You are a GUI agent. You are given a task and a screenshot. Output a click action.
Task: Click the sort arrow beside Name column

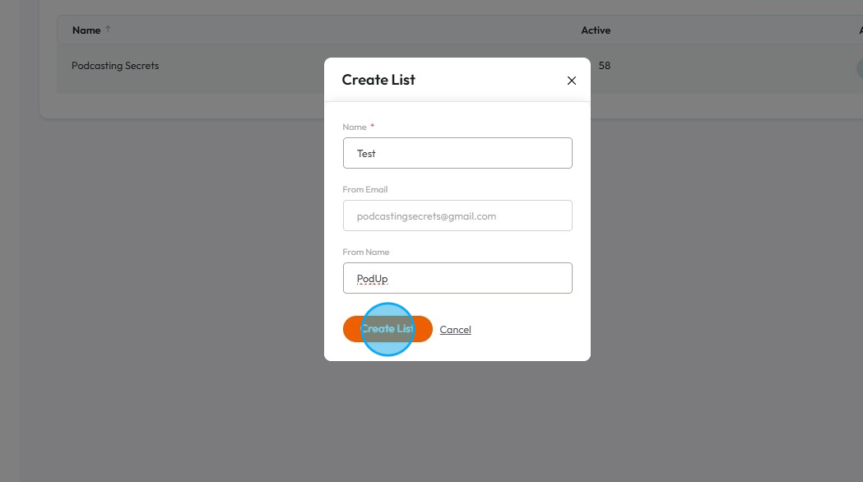click(108, 30)
